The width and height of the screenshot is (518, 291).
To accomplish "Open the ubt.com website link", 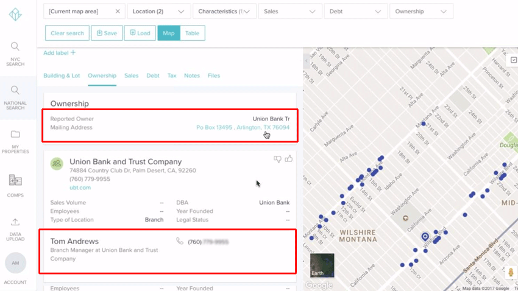I will tap(80, 188).
